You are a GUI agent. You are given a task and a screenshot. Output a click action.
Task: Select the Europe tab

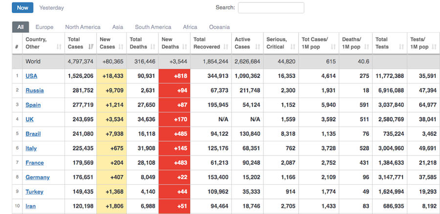(x=44, y=27)
